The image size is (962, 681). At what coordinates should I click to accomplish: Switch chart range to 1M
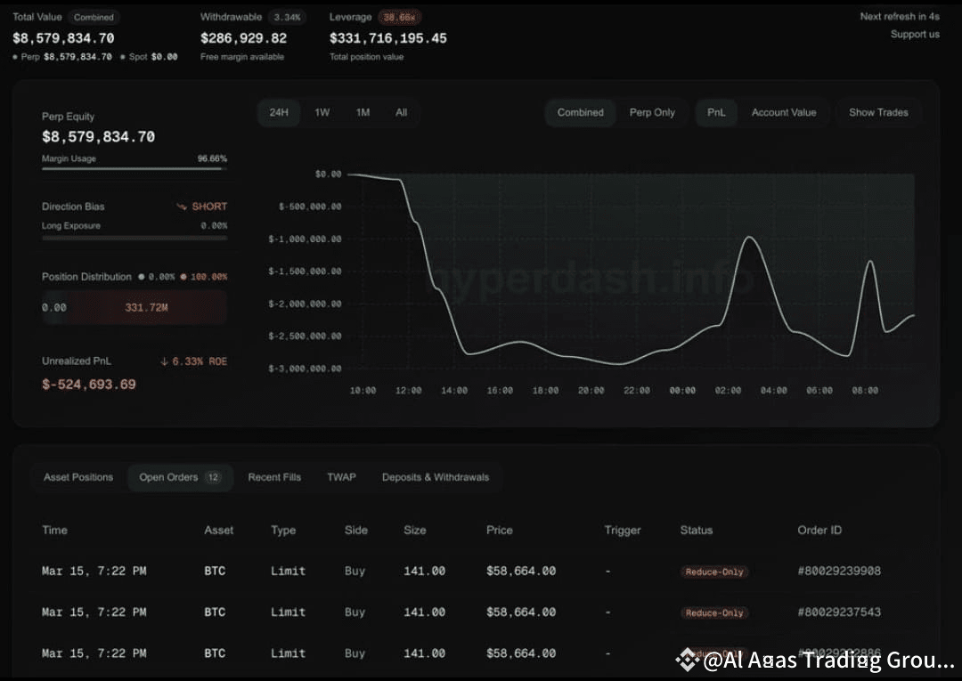pos(363,113)
